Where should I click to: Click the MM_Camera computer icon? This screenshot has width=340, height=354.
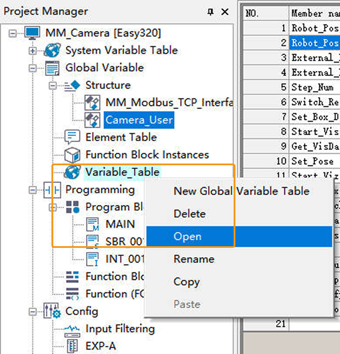pos(32,33)
